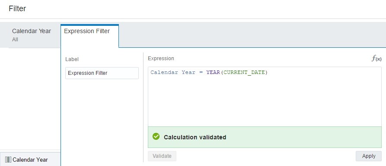Click the YEAR function in the expression

(x=213, y=73)
